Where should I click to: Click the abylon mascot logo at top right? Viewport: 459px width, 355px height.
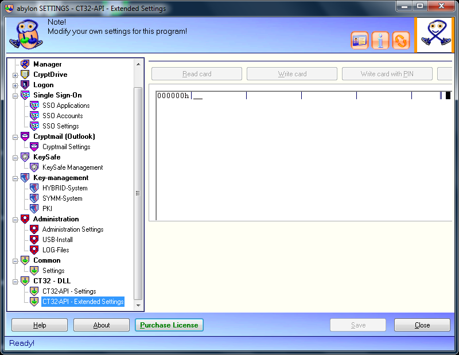coord(435,35)
